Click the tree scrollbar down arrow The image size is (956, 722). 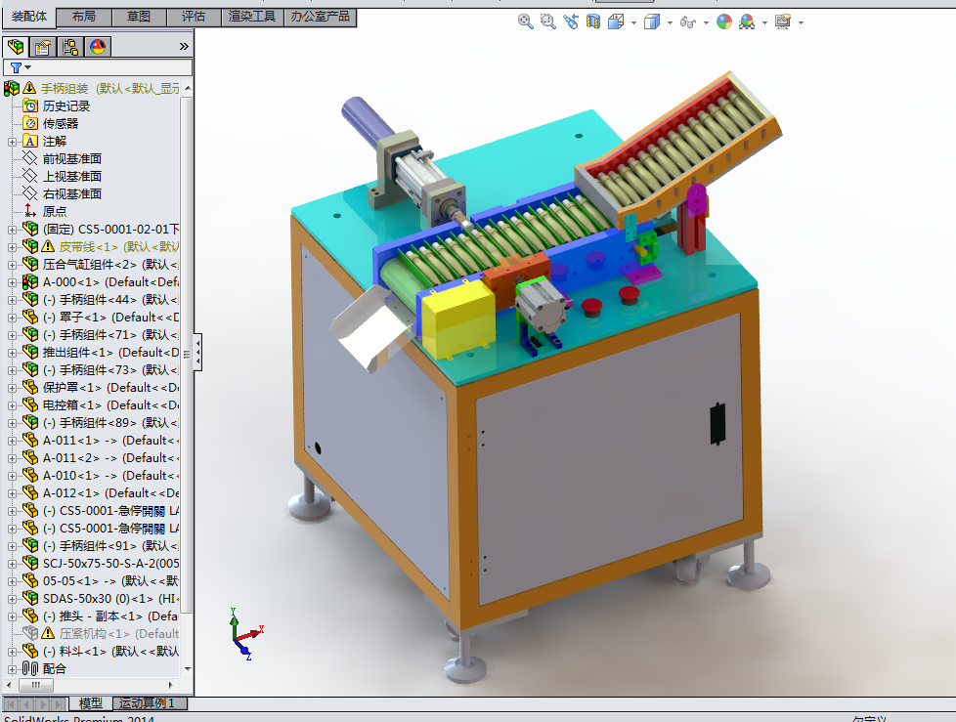click(x=188, y=668)
